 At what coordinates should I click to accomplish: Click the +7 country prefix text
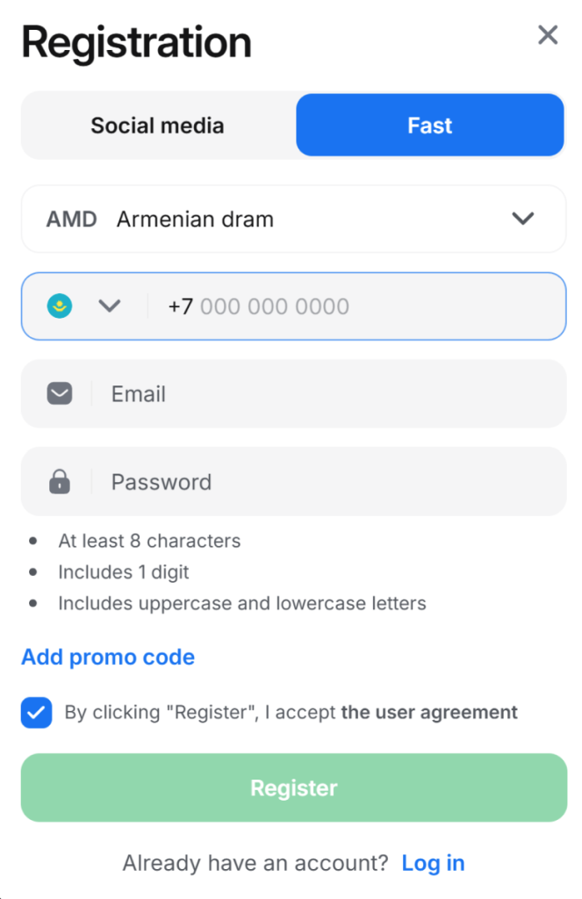pos(180,306)
